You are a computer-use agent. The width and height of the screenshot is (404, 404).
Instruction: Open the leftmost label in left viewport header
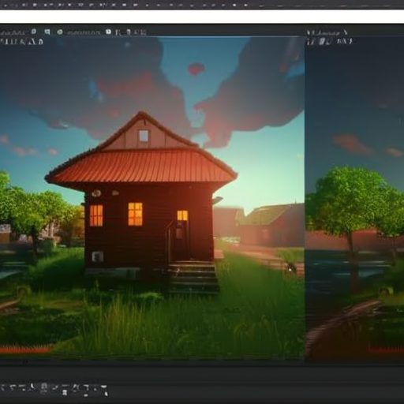tap(13, 32)
